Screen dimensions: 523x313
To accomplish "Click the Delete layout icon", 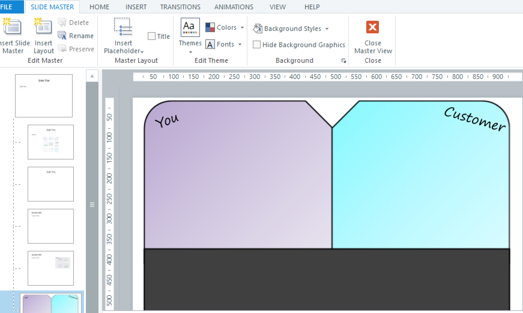I will pyautogui.click(x=62, y=23).
